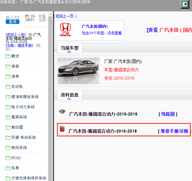192x181 pixels.
Task: Open the 悬架系统 folder icon
Action: tap(8, 117)
